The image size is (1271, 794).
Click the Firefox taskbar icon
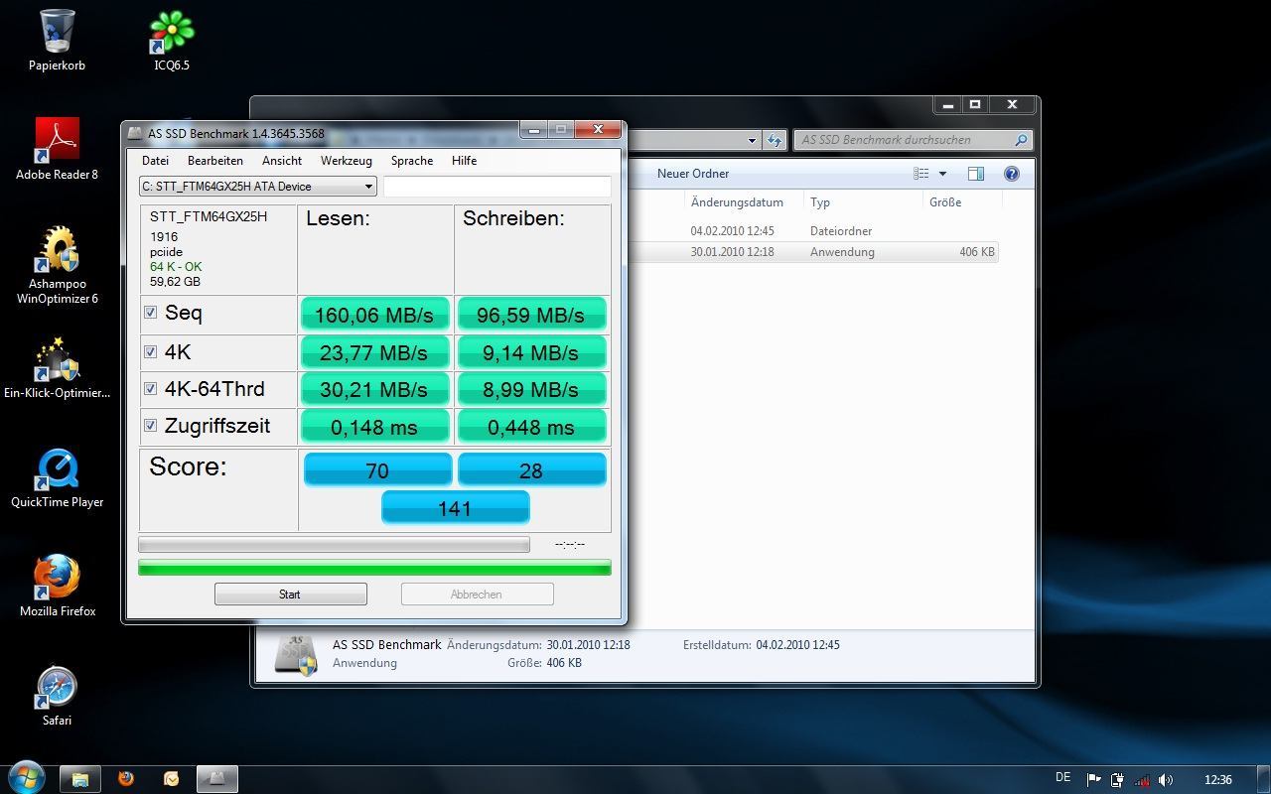(126, 779)
